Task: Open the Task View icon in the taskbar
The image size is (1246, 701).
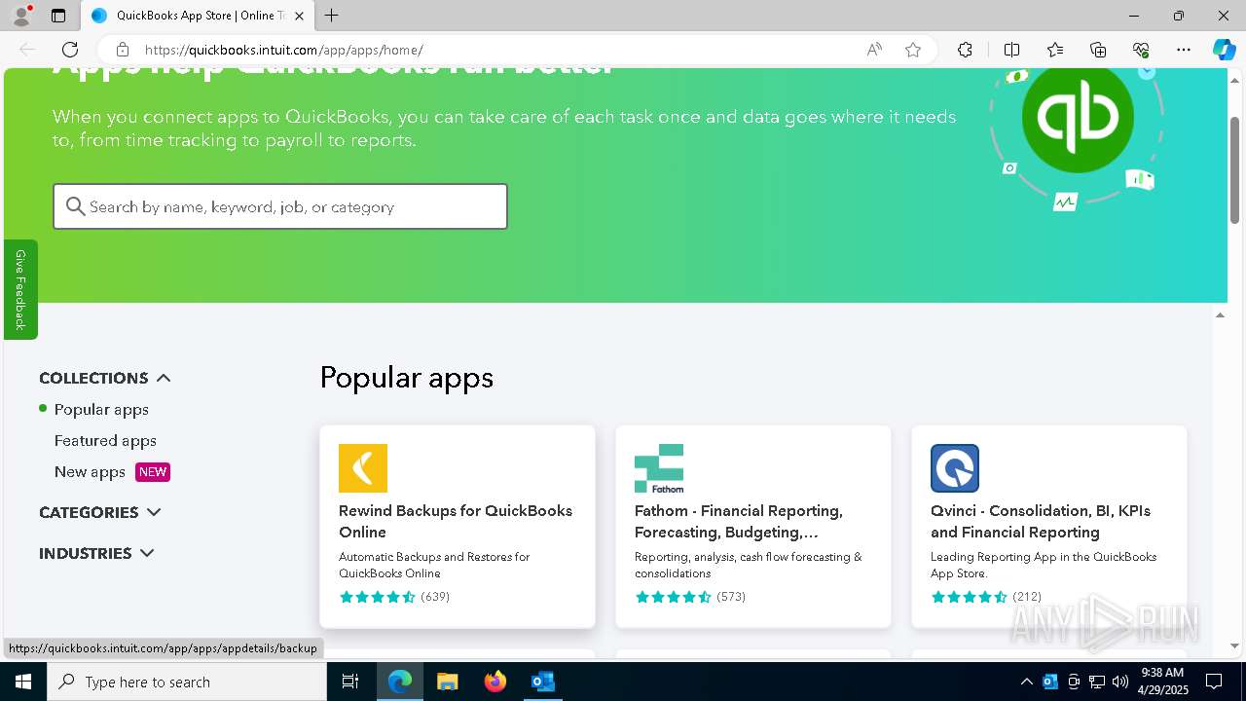Action: click(350, 682)
